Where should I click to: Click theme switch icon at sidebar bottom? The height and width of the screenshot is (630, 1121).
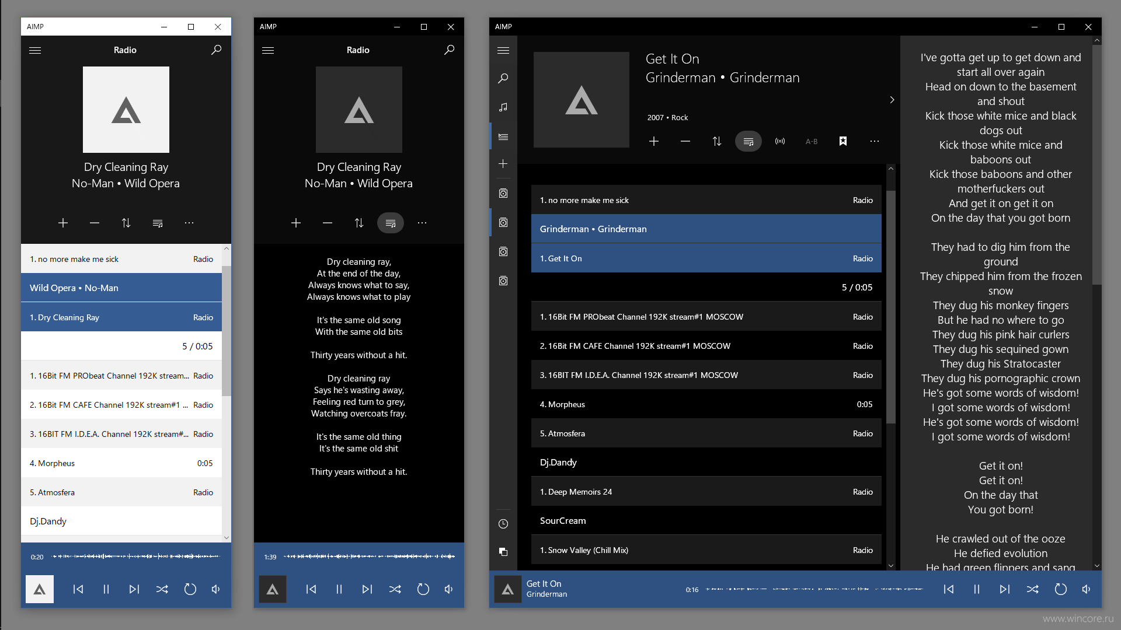tap(503, 552)
